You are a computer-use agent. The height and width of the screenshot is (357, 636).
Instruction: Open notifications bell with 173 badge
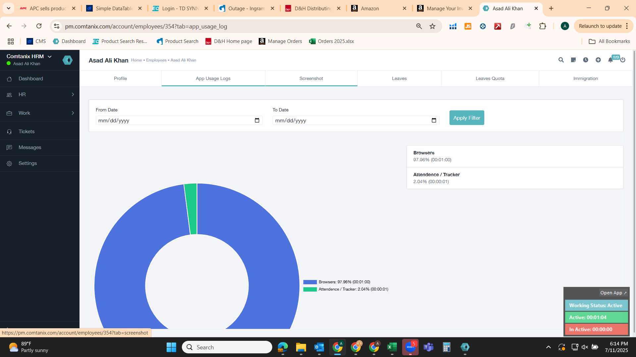[610, 60]
